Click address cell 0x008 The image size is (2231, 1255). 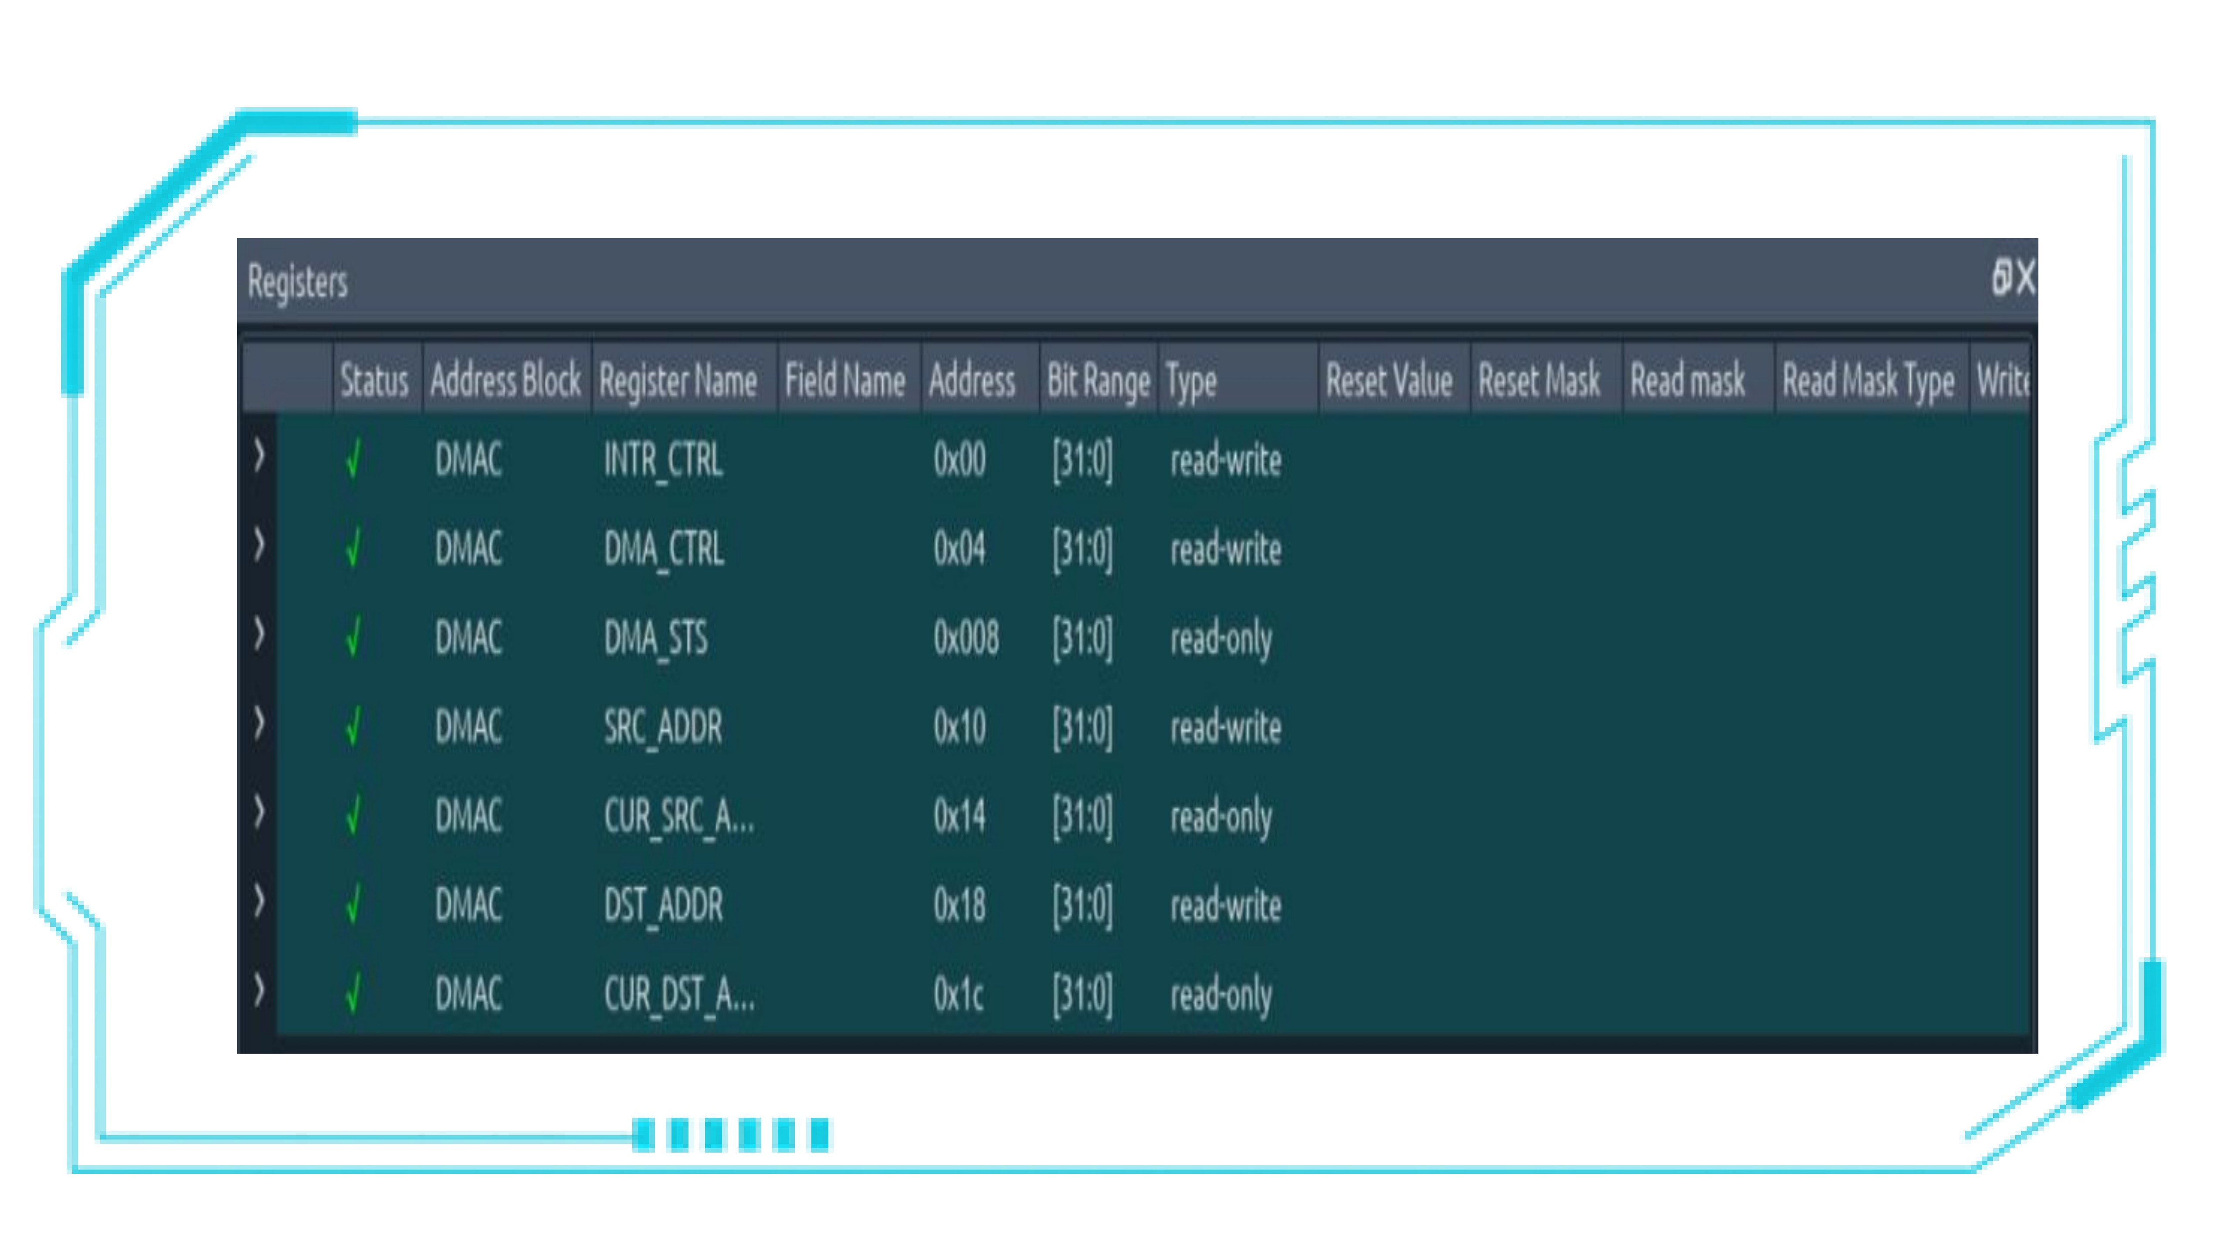[x=966, y=638]
